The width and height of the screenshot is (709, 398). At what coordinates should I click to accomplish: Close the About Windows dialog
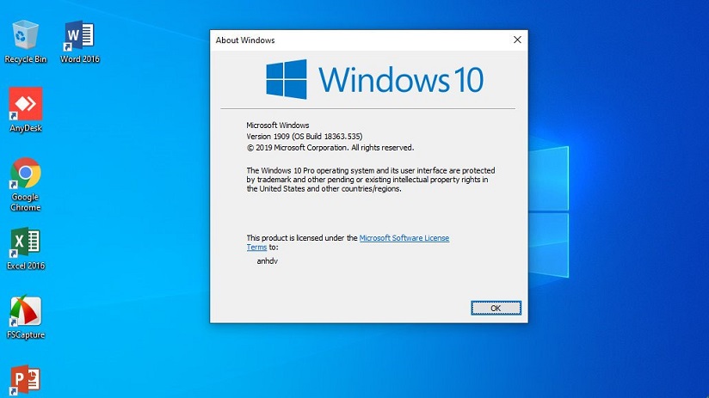point(517,40)
